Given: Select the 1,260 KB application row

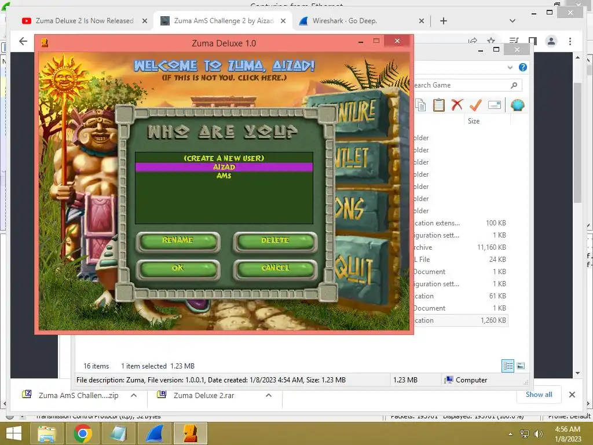Looking at the screenshot, I should pos(460,320).
